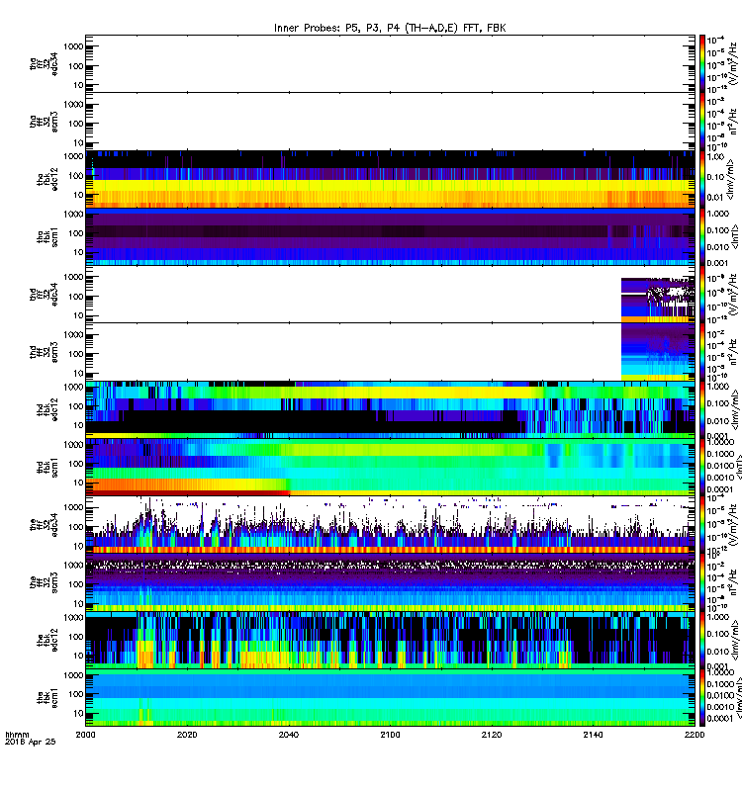Select the 'thd fbk scm1' panel label
This screenshot has width=742, height=791.
click(x=47, y=468)
